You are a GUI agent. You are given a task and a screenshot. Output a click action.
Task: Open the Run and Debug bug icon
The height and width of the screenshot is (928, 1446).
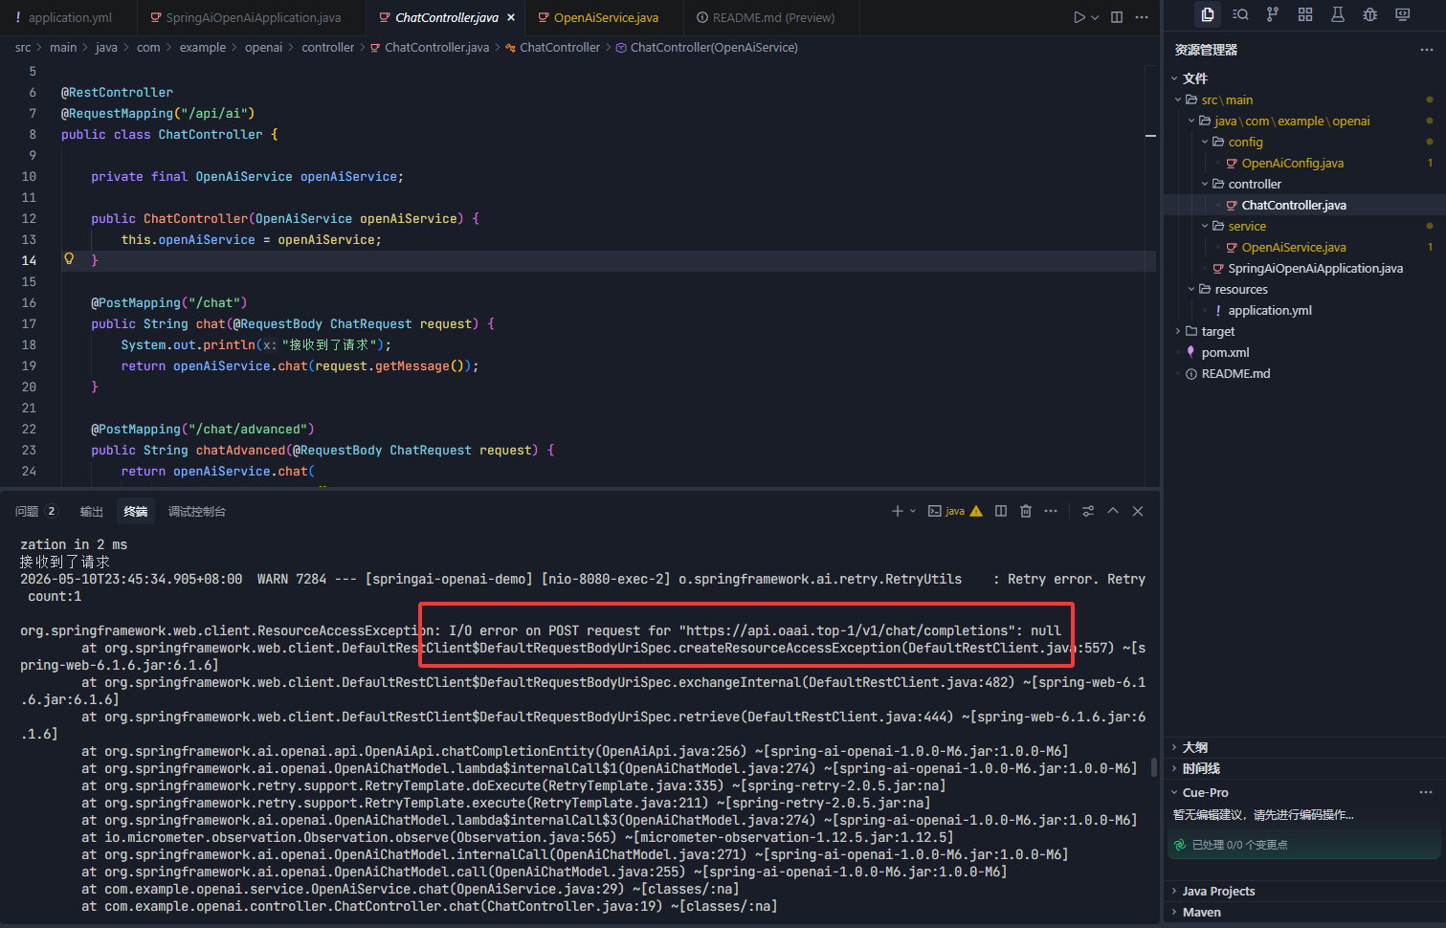coord(1370,14)
